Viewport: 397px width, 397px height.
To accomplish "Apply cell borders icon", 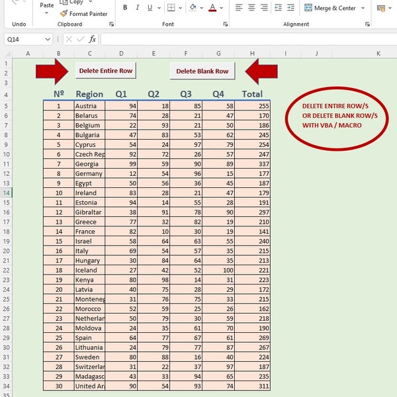I will click(171, 8).
